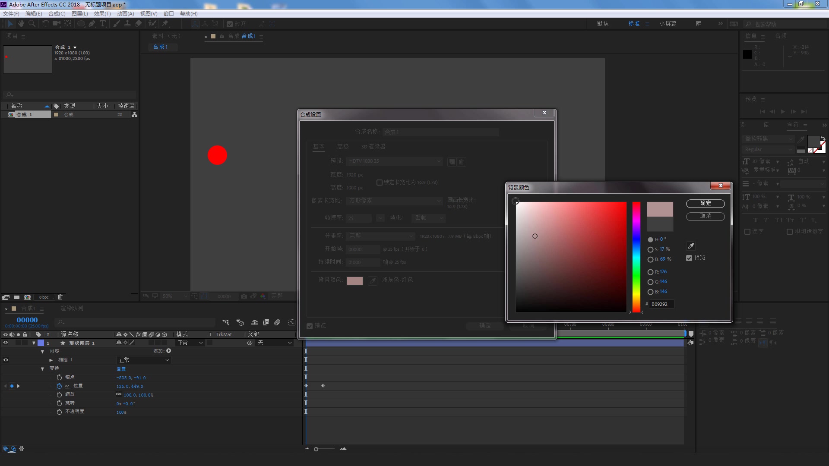Select the Pen tool in toolbar
The image size is (829, 466).
point(92,24)
